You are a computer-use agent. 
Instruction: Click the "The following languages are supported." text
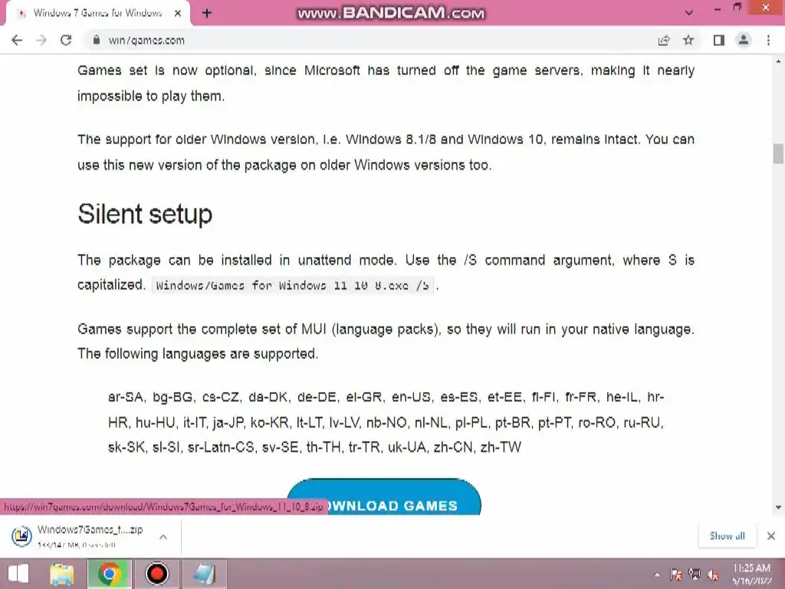click(x=198, y=354)
